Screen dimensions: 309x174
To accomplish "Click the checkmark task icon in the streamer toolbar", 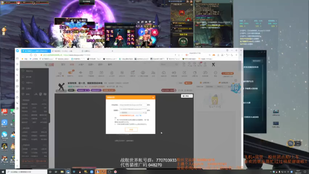I will (132, 73).
